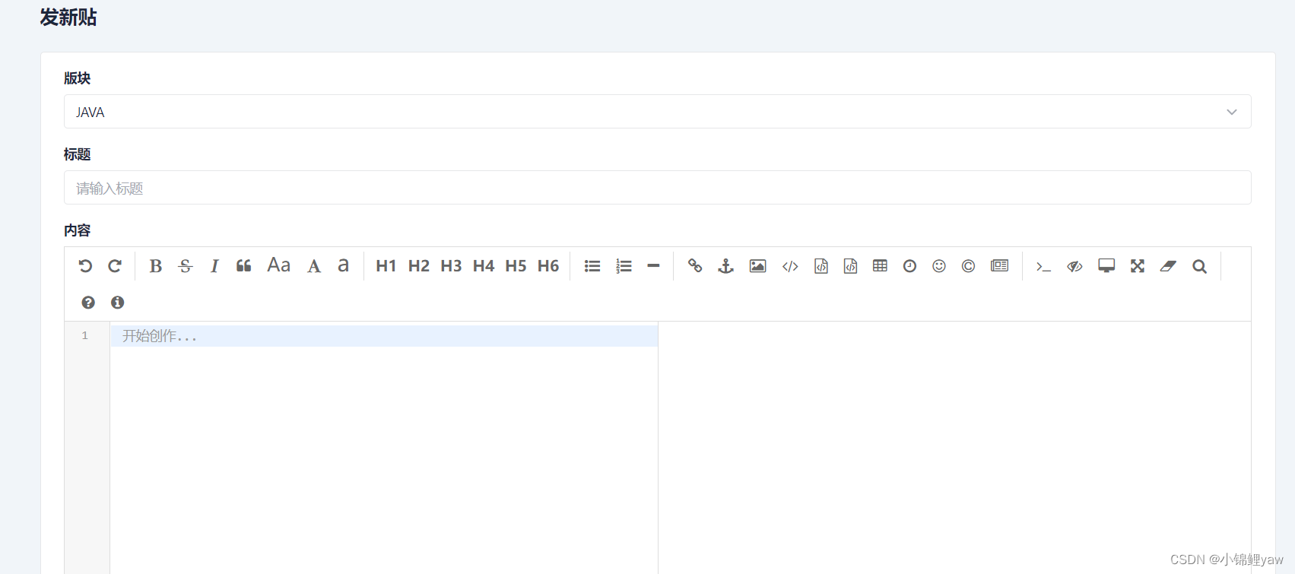This screenshot has width=1295, height=574.
Task: Insert H1 heading
Action: click(x=386, y=266)
